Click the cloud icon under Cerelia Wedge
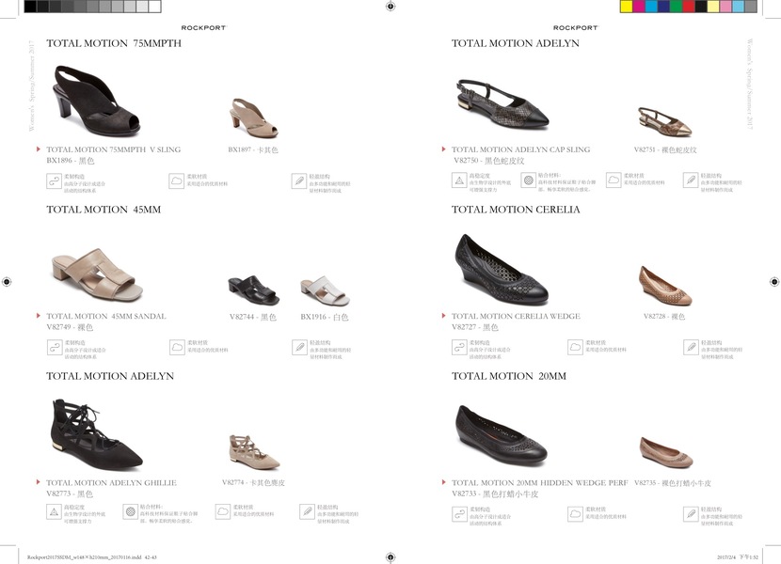 point(575,347)
